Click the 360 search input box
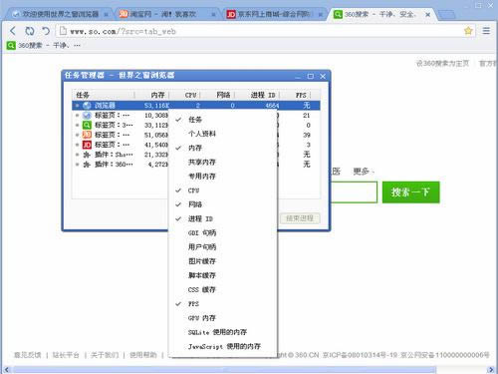Screen dimensions: 498x374 (x=354, y=192)
